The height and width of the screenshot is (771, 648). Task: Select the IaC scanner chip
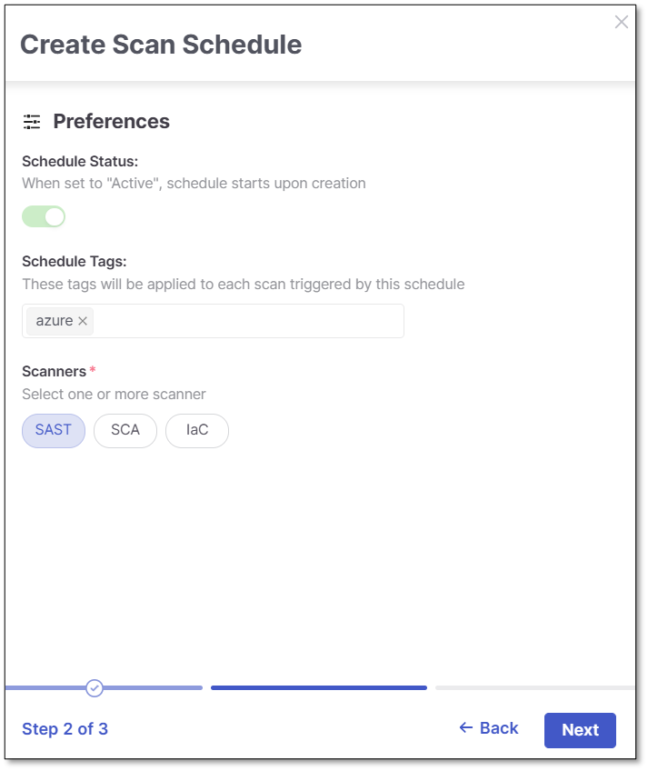[197, 430]
